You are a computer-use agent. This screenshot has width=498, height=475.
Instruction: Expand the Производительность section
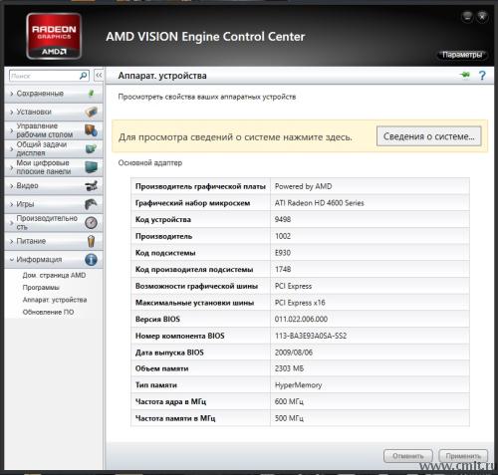54,222
